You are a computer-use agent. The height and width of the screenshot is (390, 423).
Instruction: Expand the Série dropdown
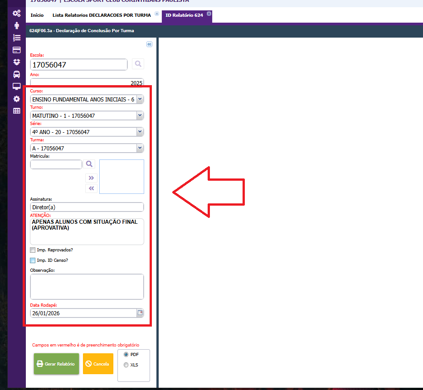[x=140, y=132]
